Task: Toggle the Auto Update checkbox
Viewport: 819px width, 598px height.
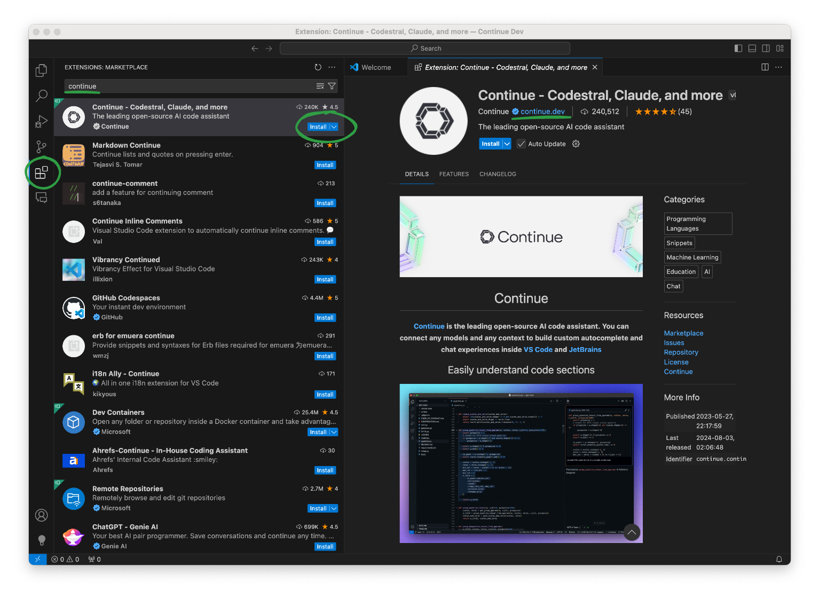Action: point(521,144)
